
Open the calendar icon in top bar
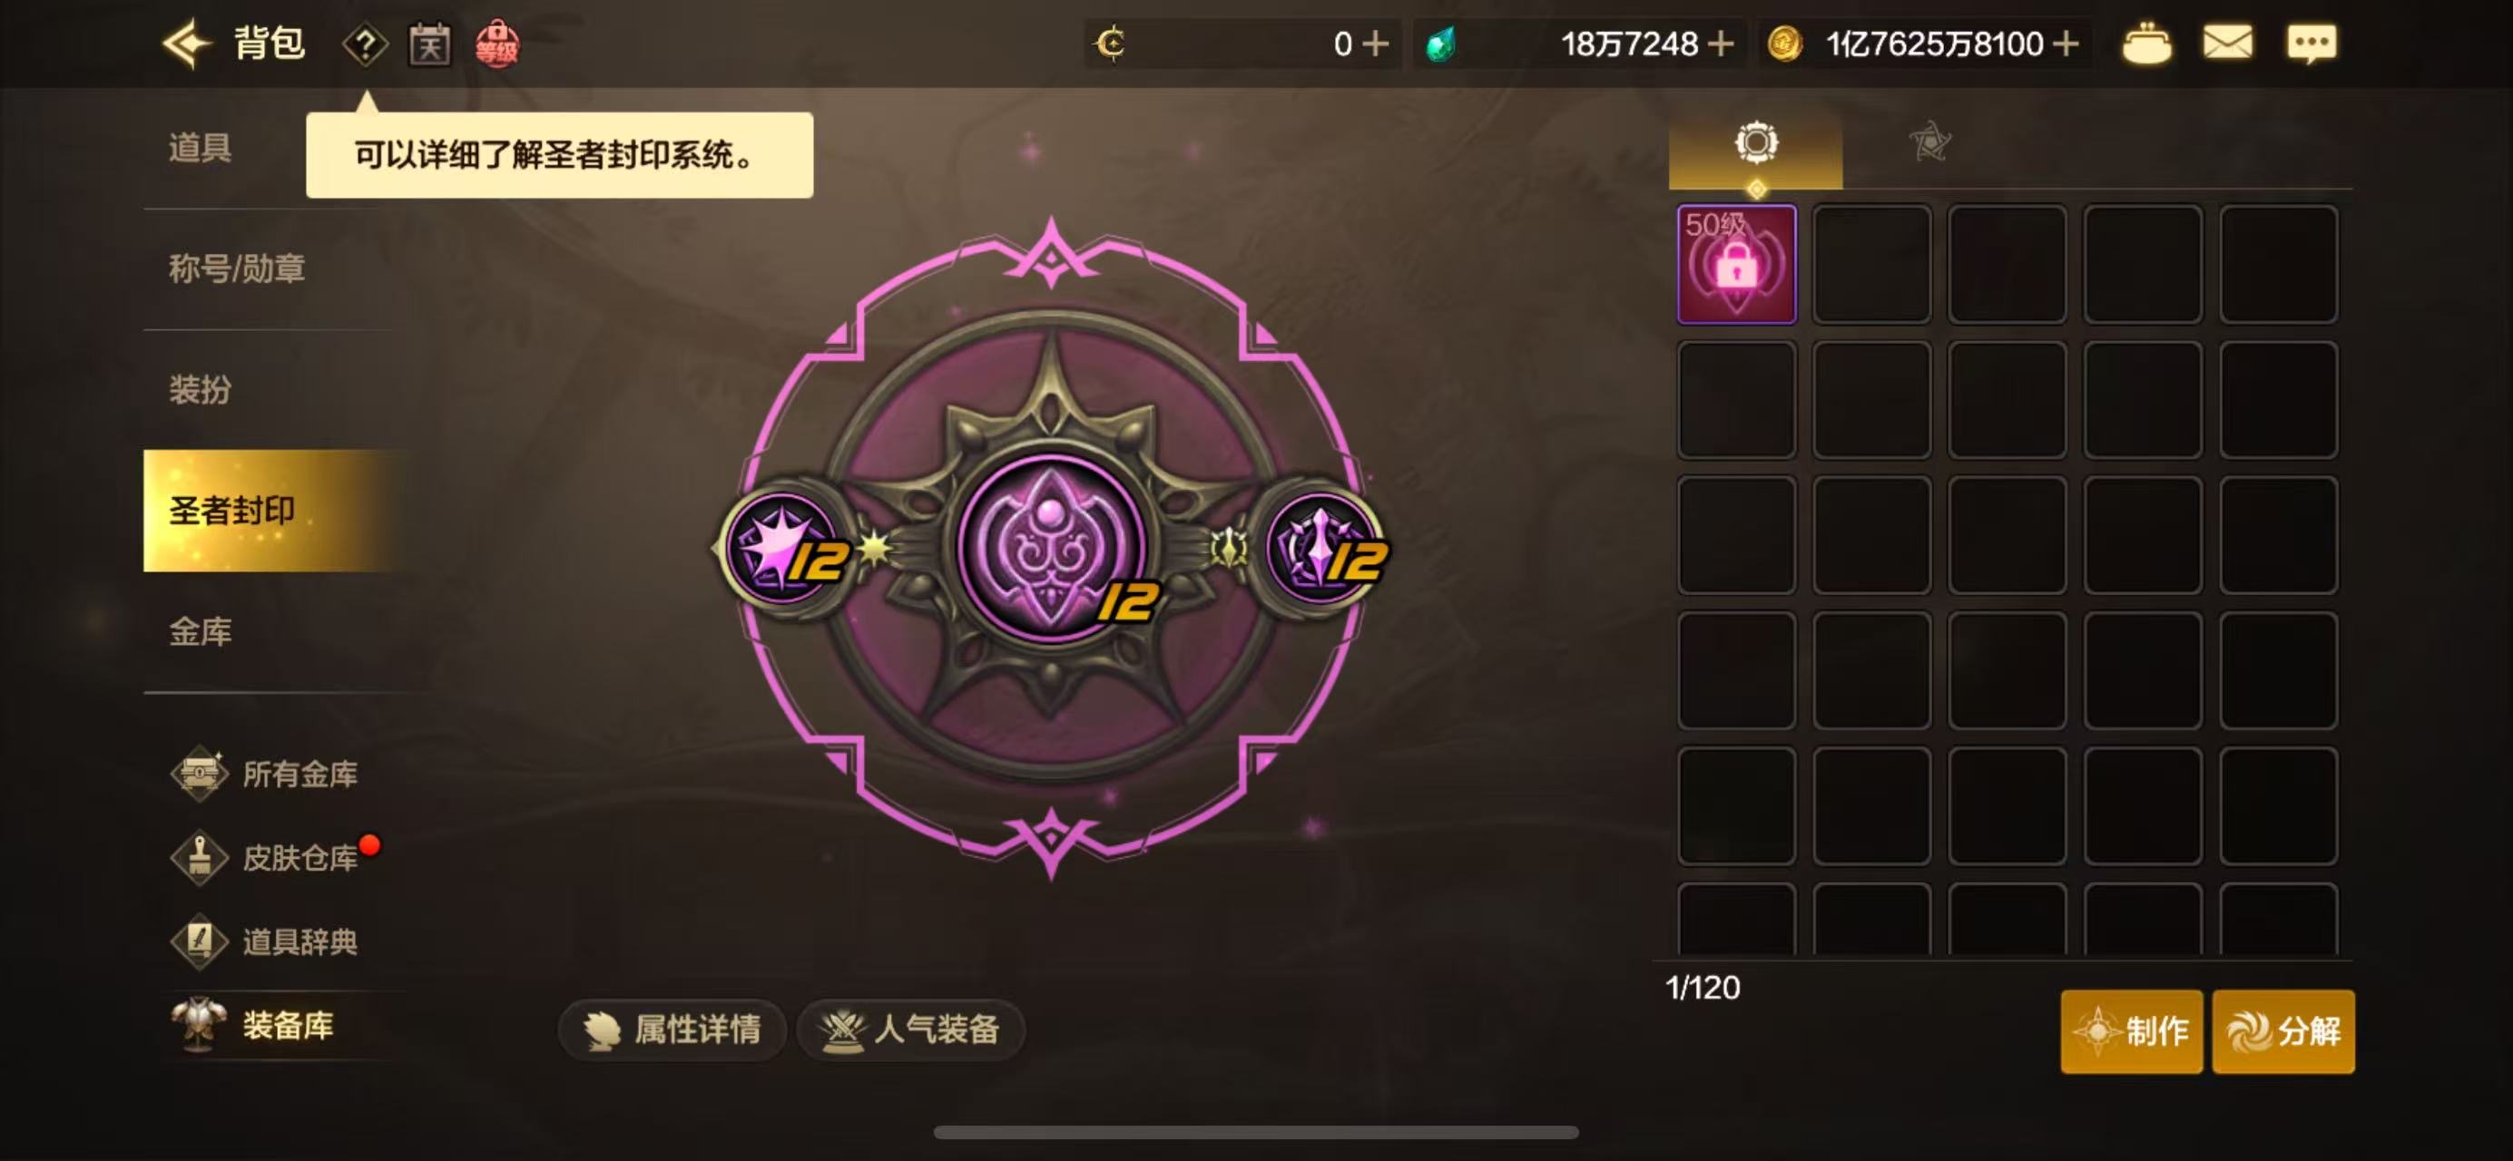[429, 44]
